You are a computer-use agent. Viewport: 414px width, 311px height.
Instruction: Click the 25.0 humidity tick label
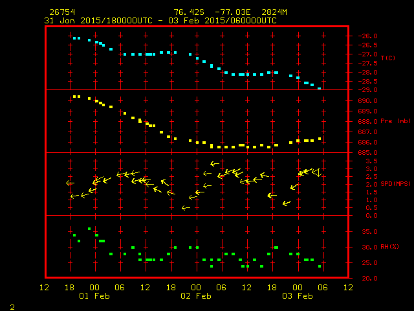point(369,263)
